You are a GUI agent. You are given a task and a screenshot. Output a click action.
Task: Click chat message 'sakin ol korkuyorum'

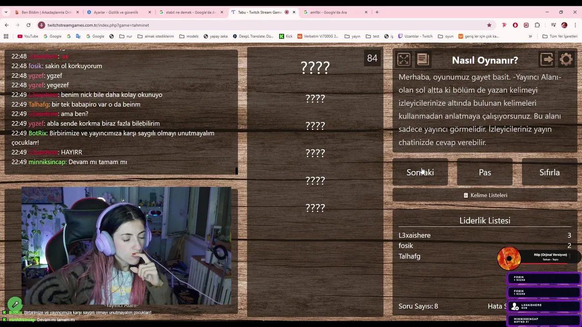click(x=73, y=66)
